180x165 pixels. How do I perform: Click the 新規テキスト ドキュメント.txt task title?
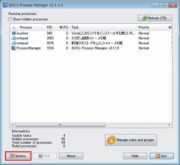point(97,43)
